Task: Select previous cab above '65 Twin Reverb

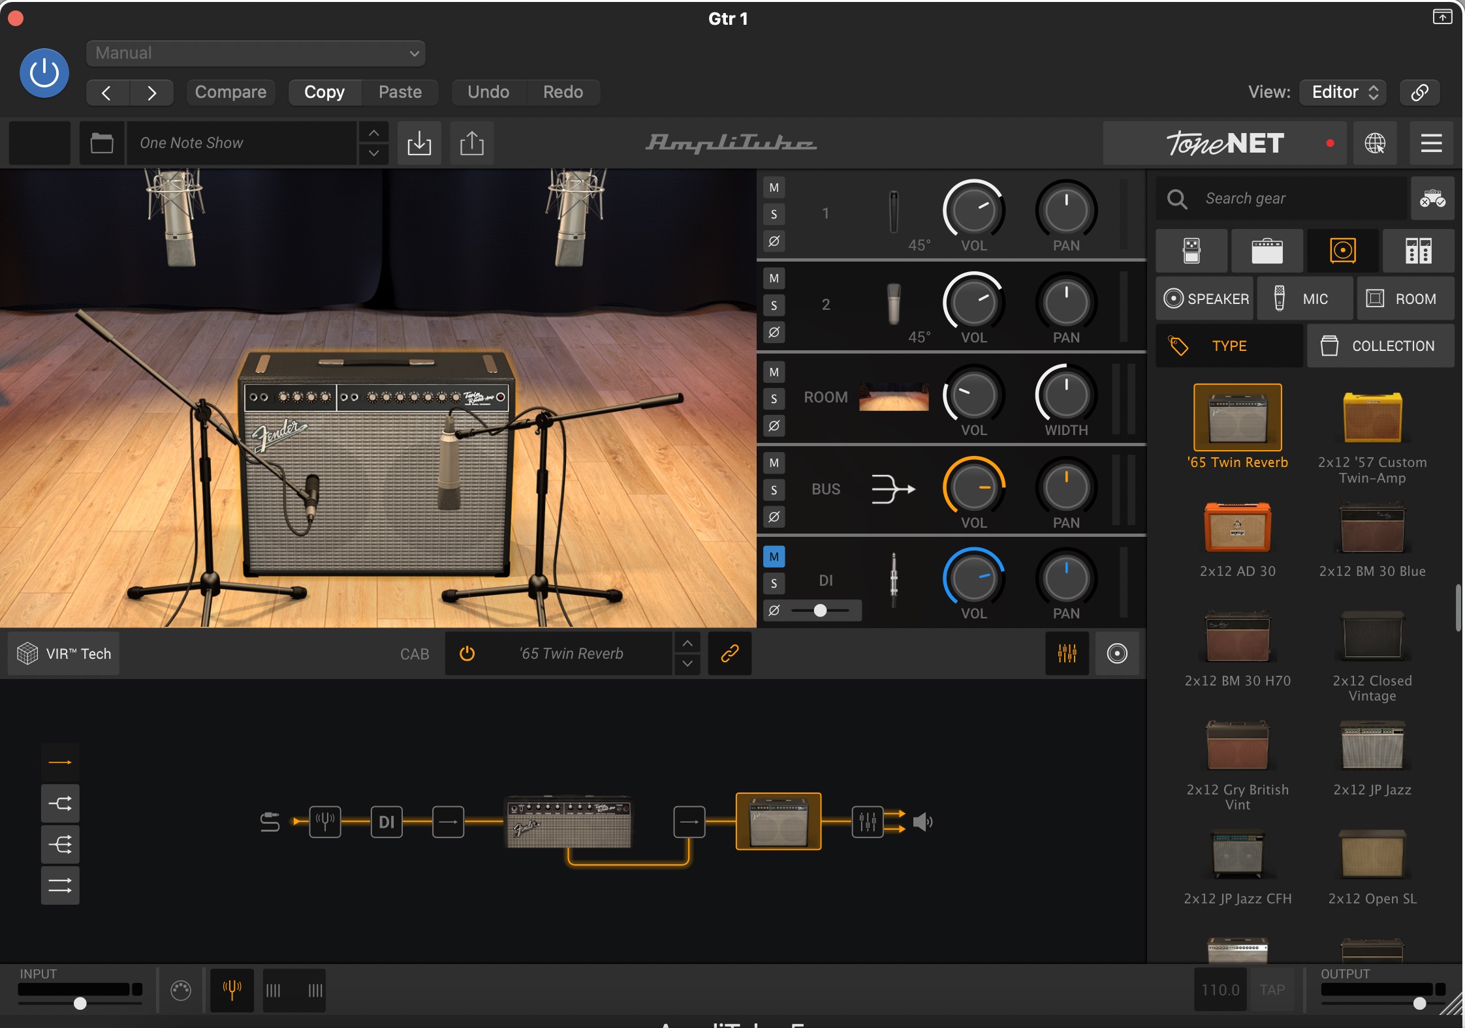Action: tap(687, 643)
